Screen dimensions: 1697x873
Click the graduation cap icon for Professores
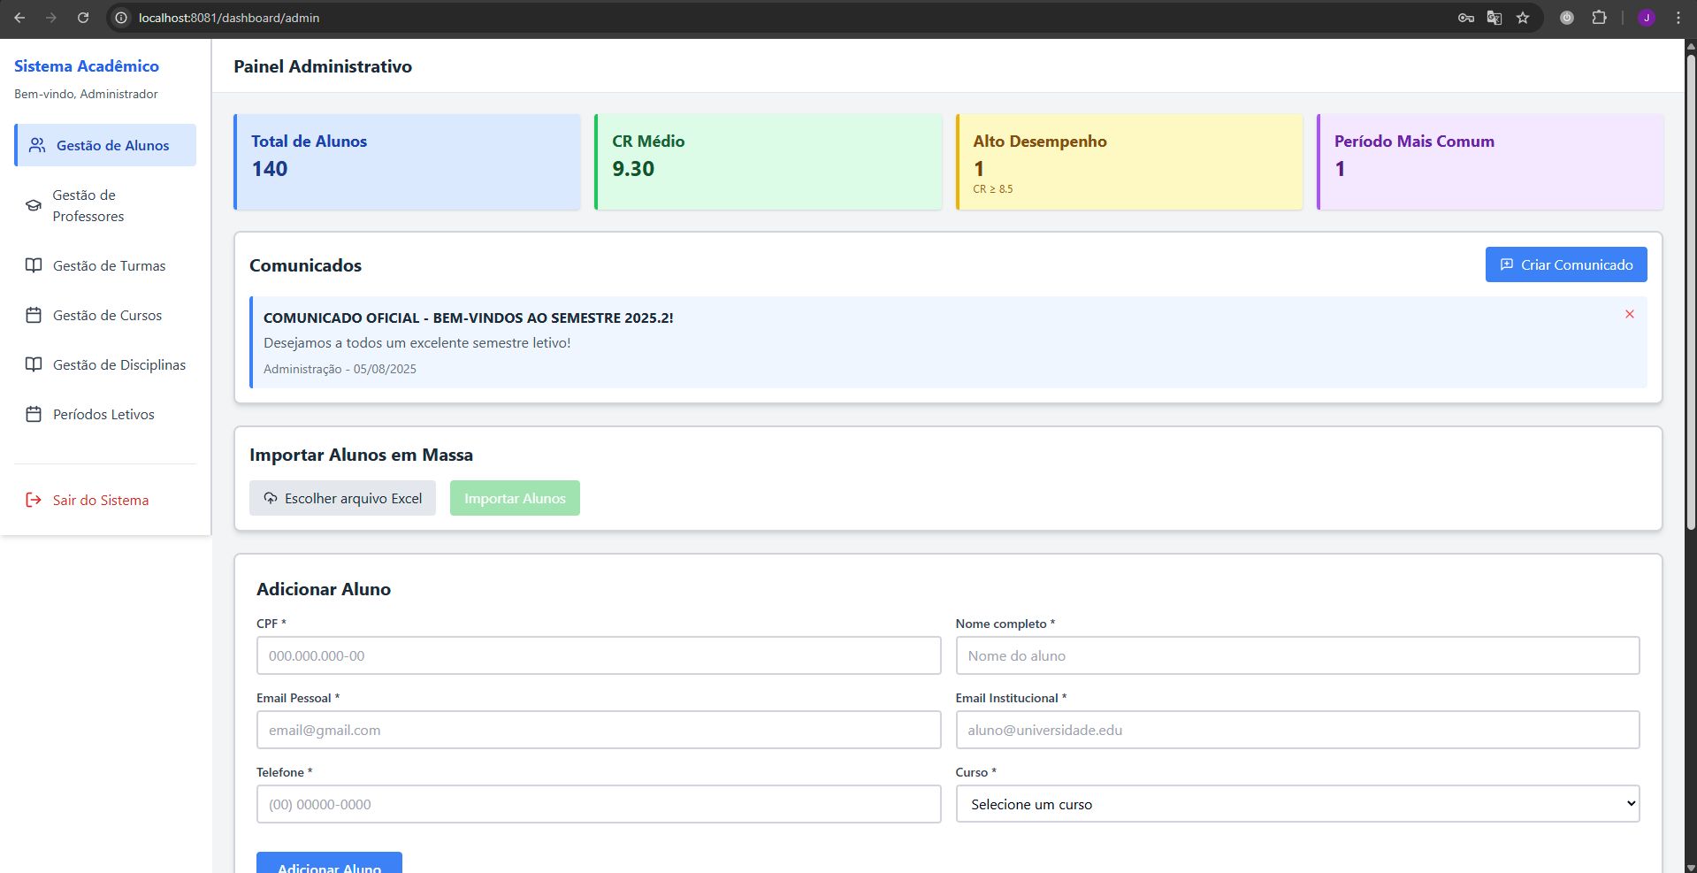click(x=34, y=205)
